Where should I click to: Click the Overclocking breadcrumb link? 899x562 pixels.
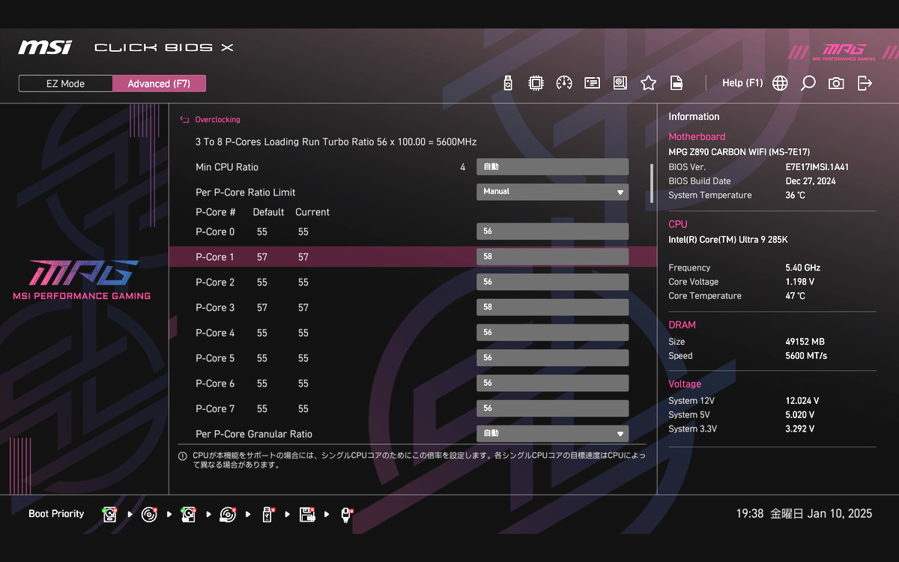tap(217, 120)
